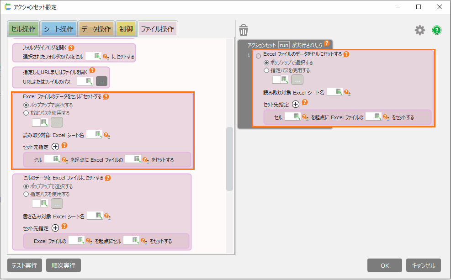This screenshot has height=280, width=451.
Task: Open settings with the gear icon
Action: (419, 30)
